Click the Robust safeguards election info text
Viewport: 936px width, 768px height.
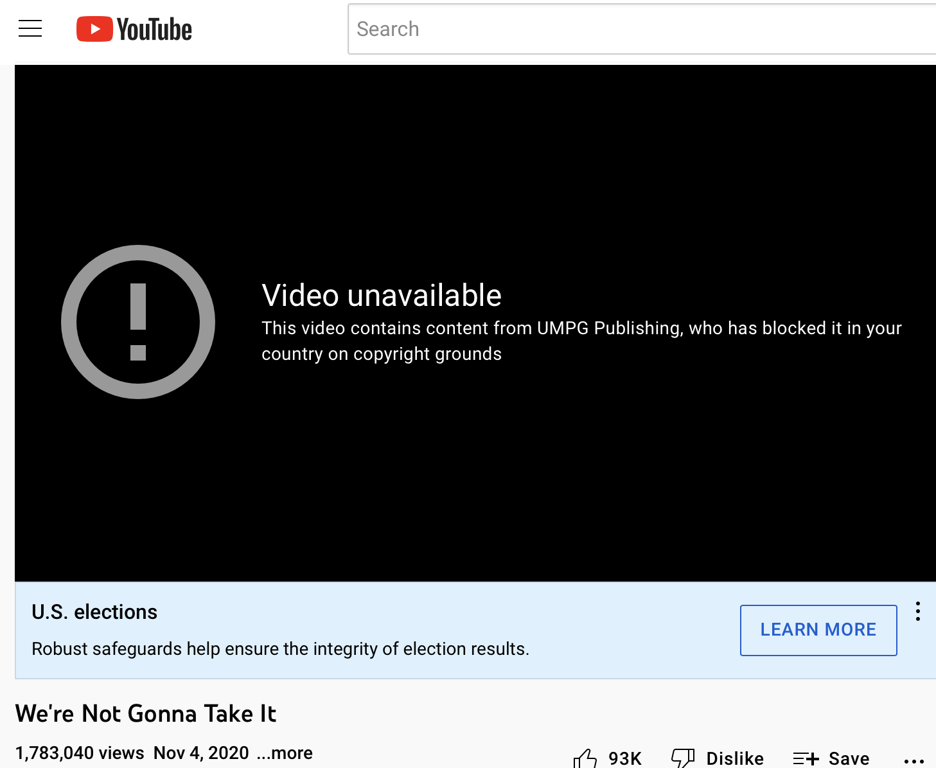[280, 649]
